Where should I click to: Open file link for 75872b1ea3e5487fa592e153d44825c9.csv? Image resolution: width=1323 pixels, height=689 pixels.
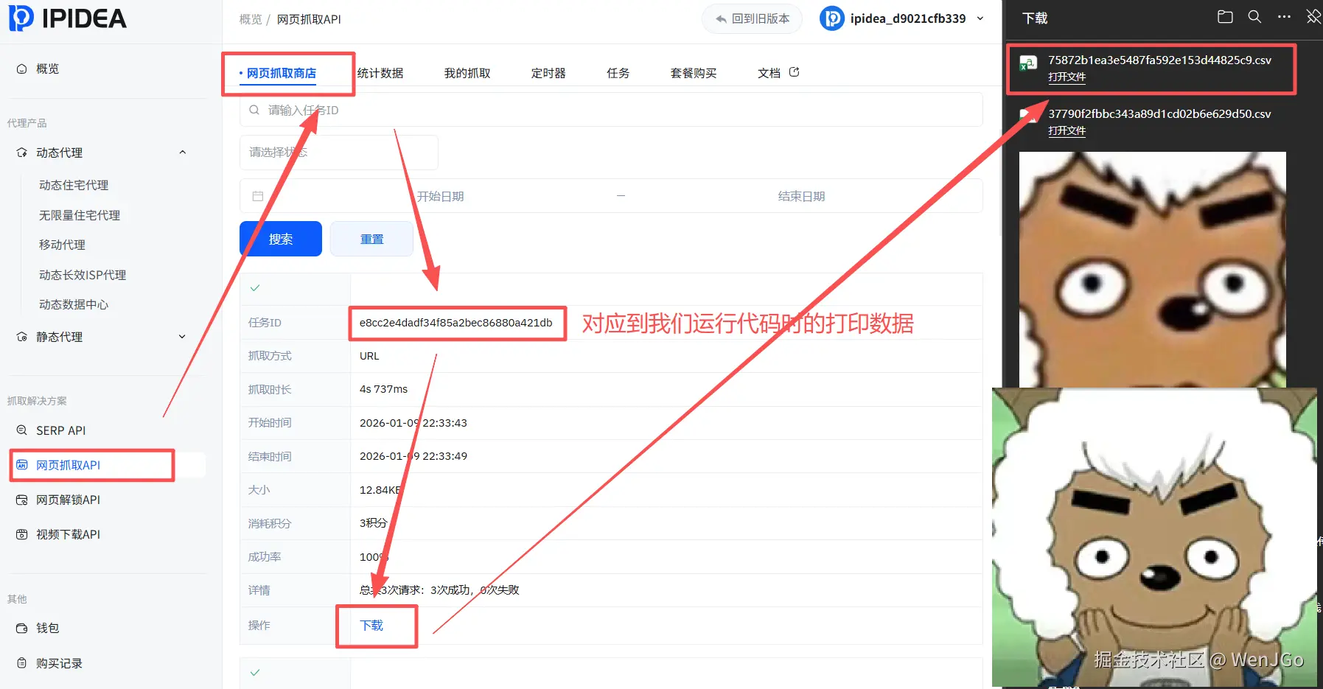[1067, 77]
